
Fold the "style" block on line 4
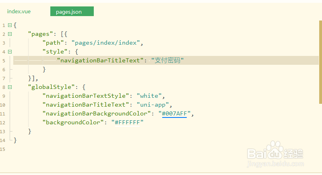(x=10, y=51)
